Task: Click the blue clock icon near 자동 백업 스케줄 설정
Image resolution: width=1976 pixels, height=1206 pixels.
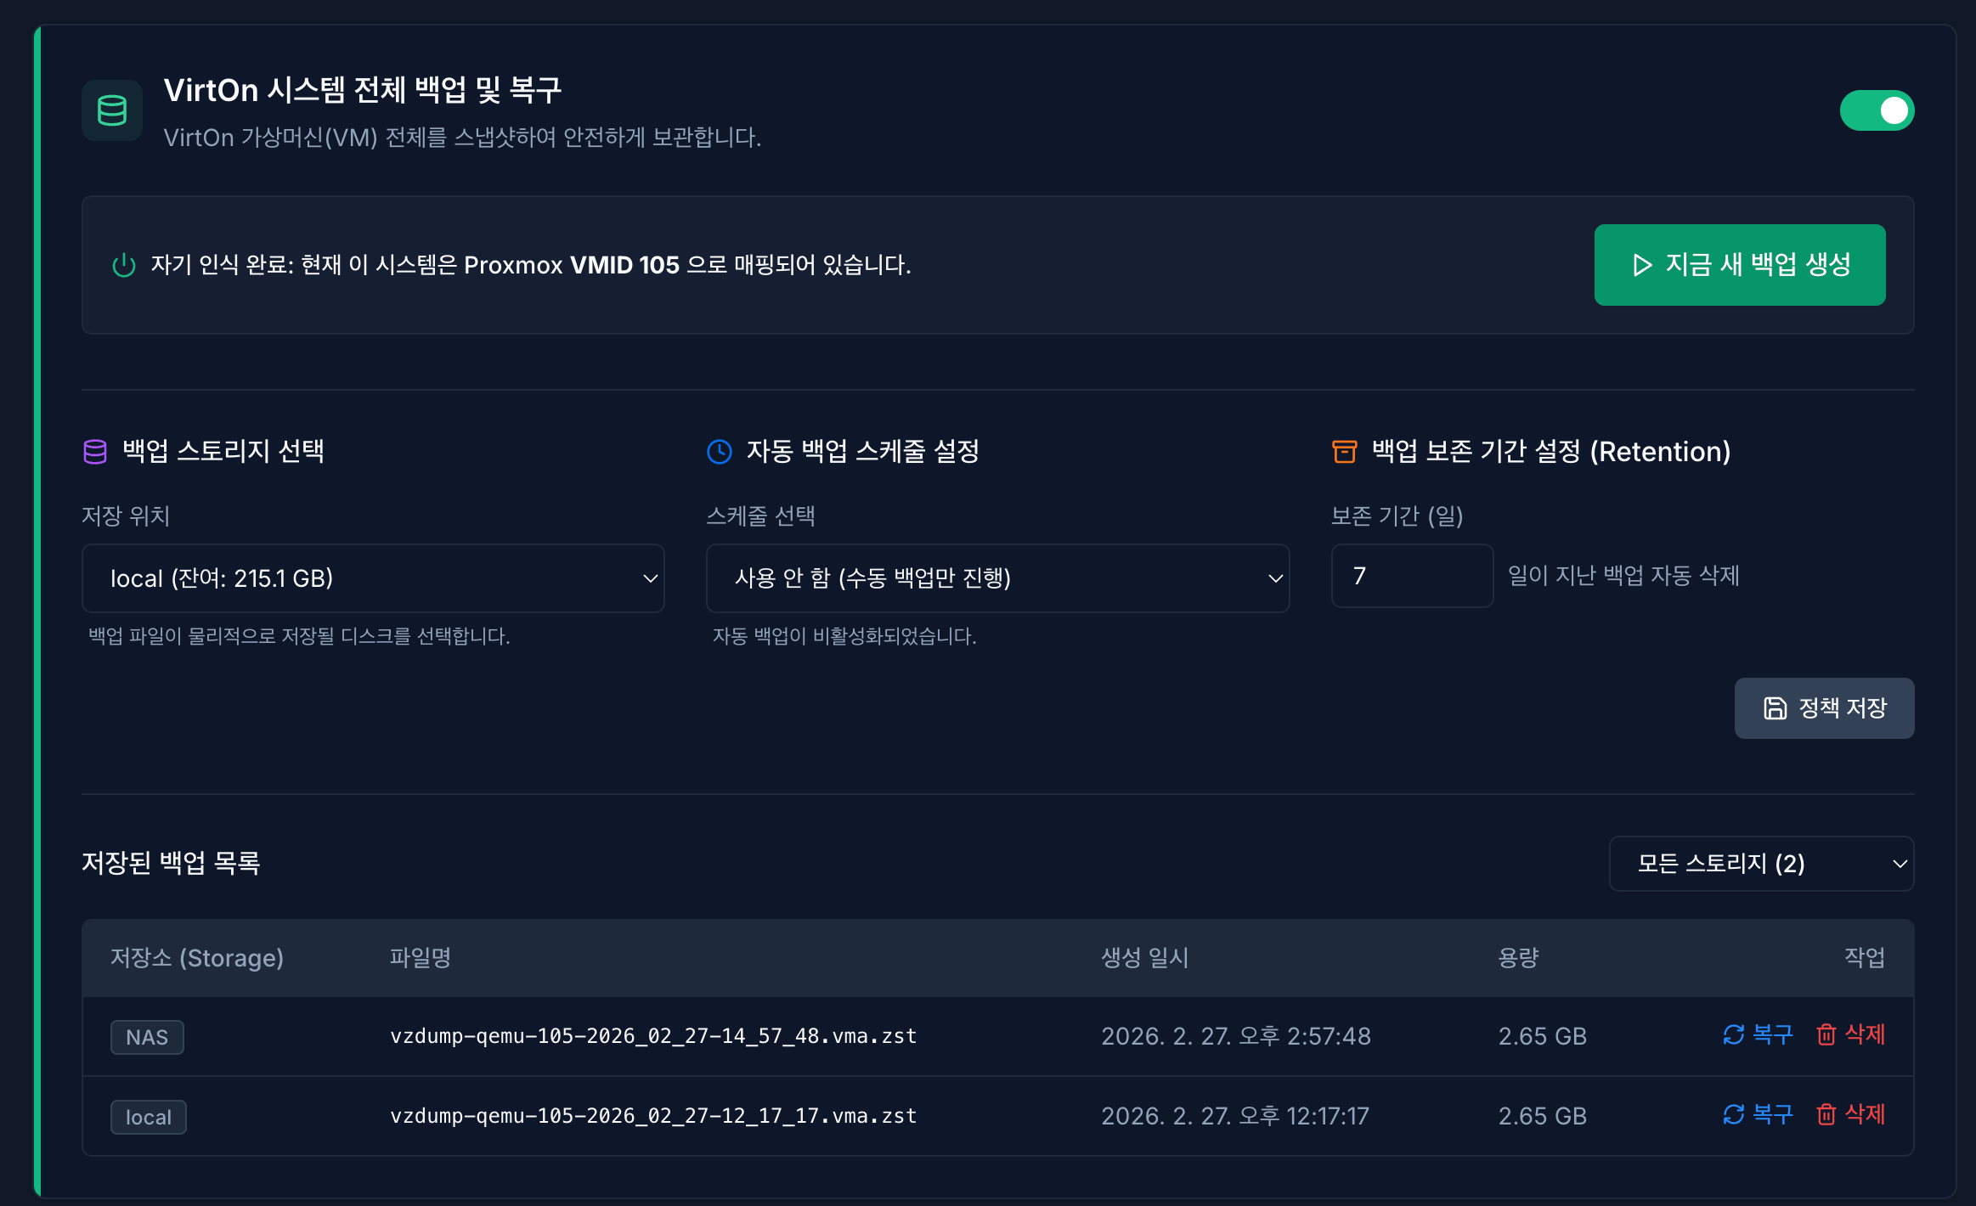Action: click(x=720, y=451)
